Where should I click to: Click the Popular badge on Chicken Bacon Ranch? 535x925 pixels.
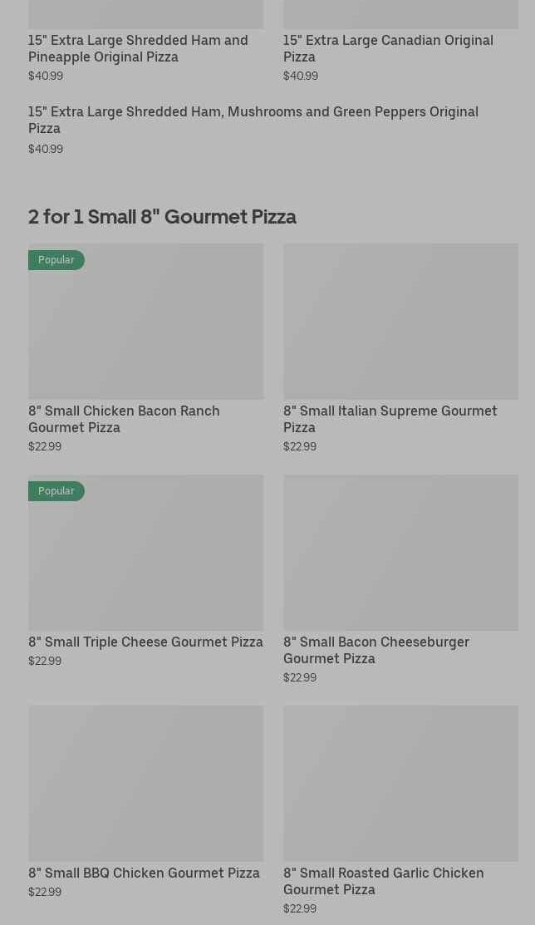[56, 260]
